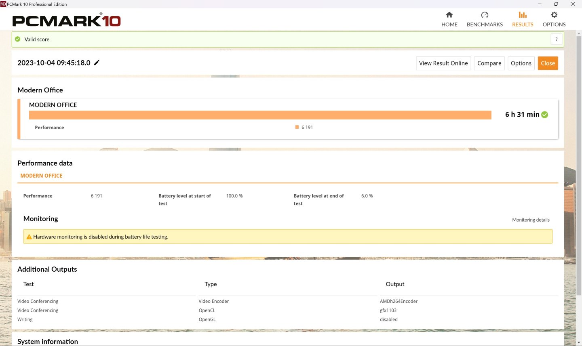Click the hardware monitoring warning icon
The height and width of the screenshot is (346, 582).
point(29,237)
